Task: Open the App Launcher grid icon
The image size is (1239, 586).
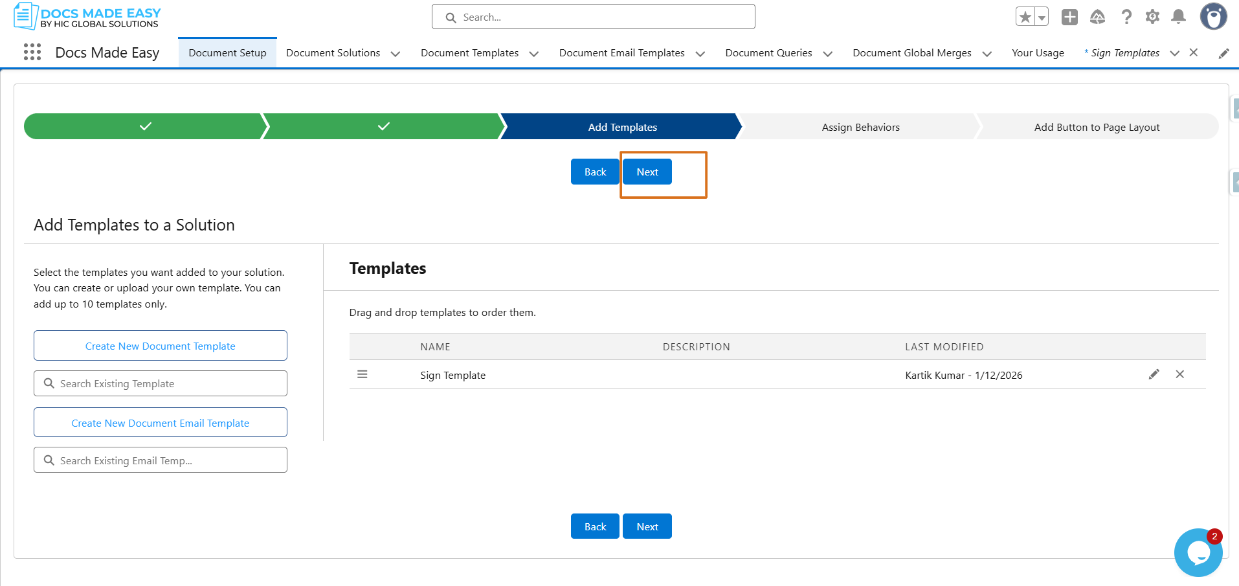Action: 32,52
